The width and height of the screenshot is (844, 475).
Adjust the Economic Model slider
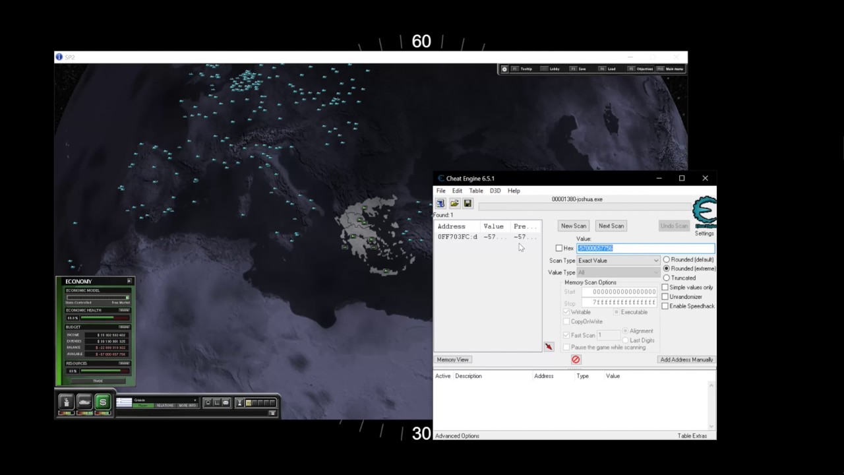tap(98, 298)
